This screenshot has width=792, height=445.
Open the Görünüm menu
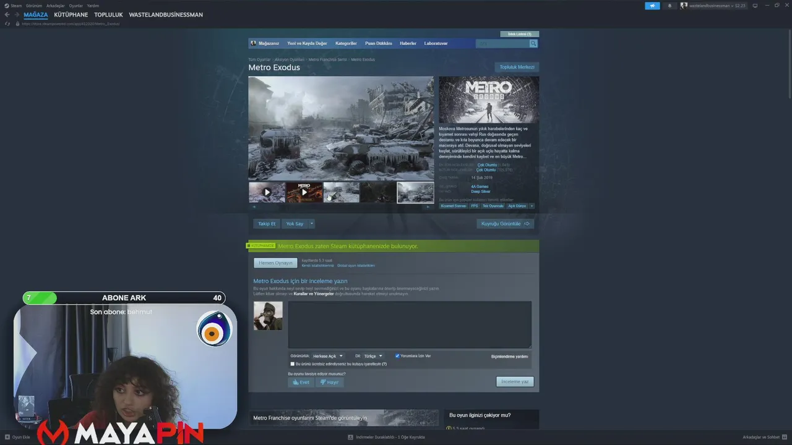click(x=34, y=6)
